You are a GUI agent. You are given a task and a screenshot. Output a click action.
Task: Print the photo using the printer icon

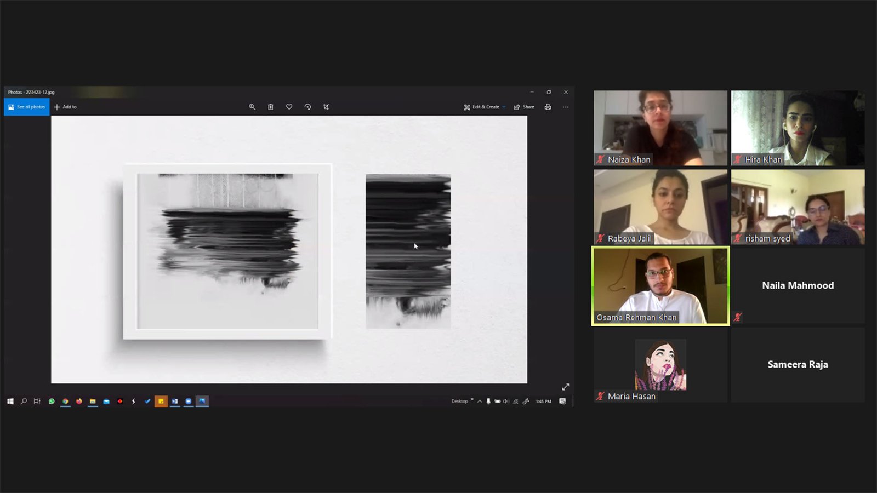click(x=548, y=107)
